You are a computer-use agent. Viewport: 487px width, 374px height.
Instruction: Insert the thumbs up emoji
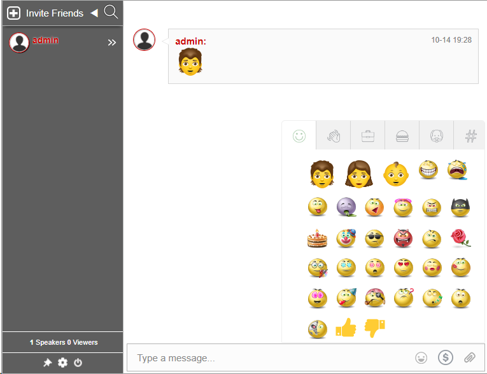pos(346,328)
